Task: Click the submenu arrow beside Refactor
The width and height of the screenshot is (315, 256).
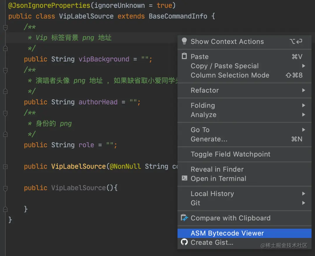Action: (304, 90)
